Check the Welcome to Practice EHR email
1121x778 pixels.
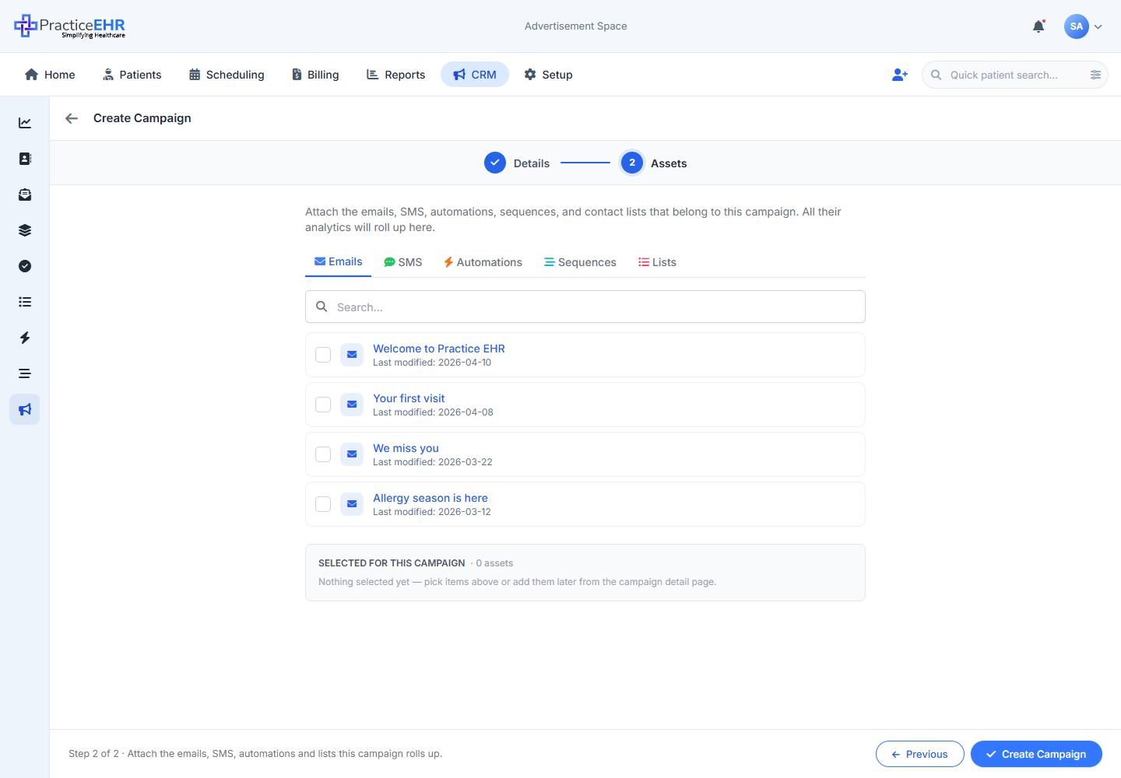coord(323,355)
